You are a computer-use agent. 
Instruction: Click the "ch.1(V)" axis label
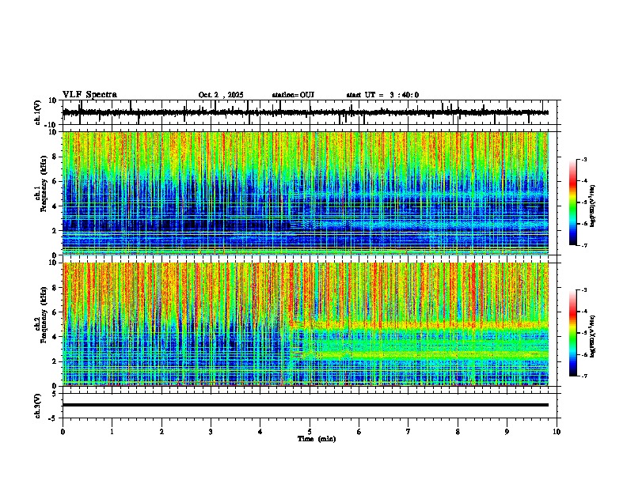click(x=38, y=112)
